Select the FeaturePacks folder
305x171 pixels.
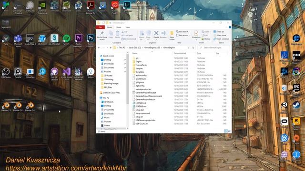pos(141,65)
